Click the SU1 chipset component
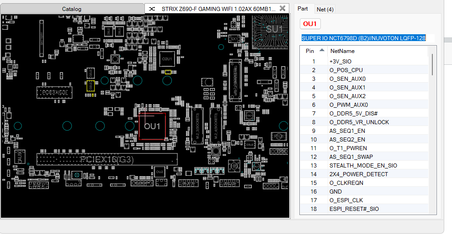 pyautogui.click(x=270, y=31)
